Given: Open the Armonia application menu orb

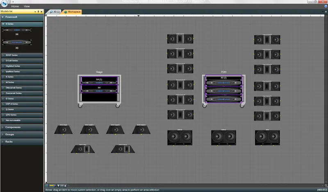Looking at the screenshot, I should [4, 3].
